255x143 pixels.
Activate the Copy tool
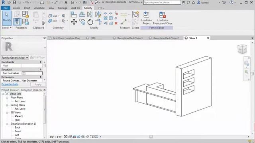(82, 22)
